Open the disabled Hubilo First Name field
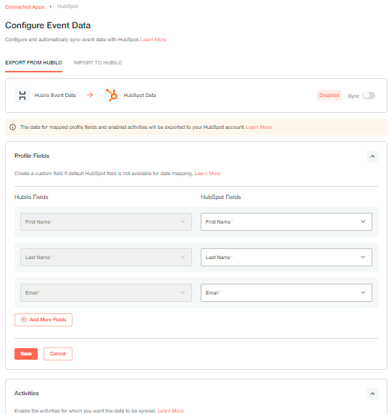Image resolution: width=392 pixels, height=414 pixels. pos(106,221)
